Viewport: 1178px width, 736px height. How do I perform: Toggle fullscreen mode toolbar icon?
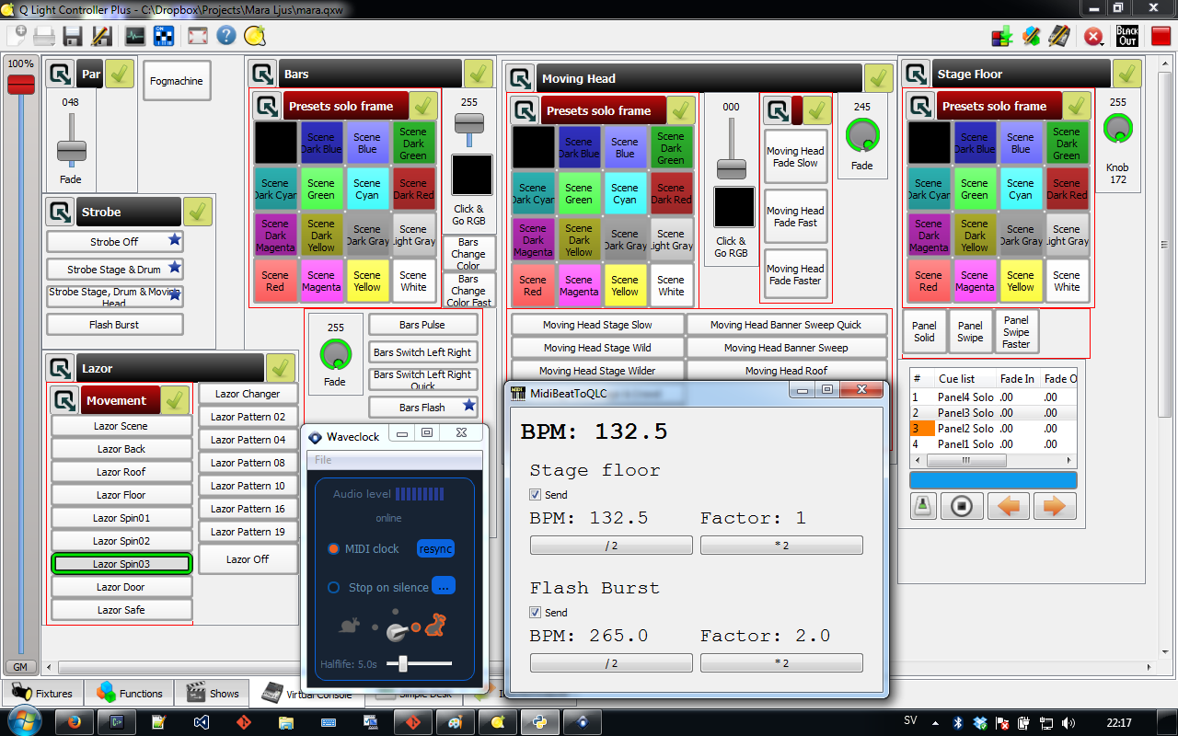[197, 36]
